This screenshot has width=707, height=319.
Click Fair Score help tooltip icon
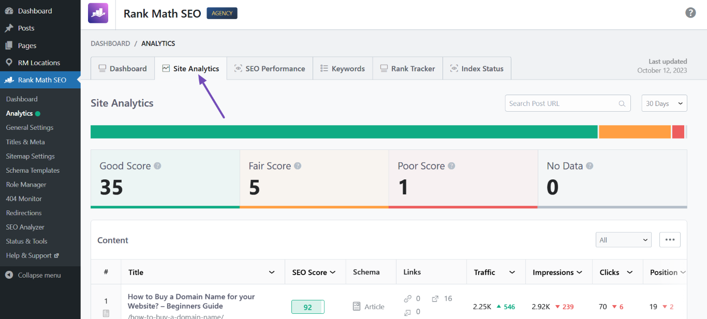[298, 166]
